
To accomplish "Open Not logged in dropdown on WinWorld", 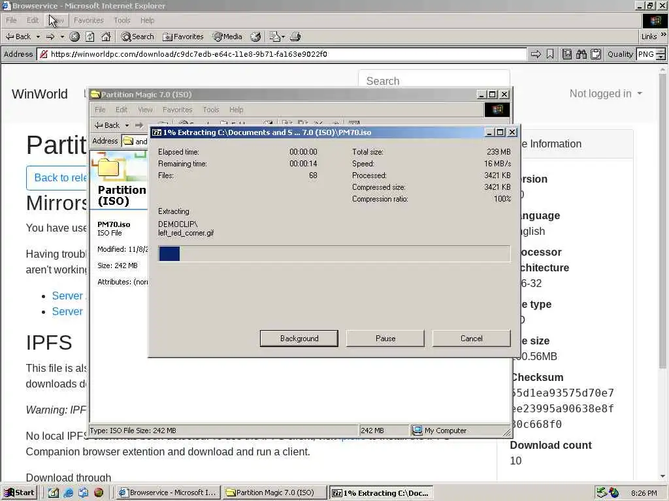I will tap(606, 94).
